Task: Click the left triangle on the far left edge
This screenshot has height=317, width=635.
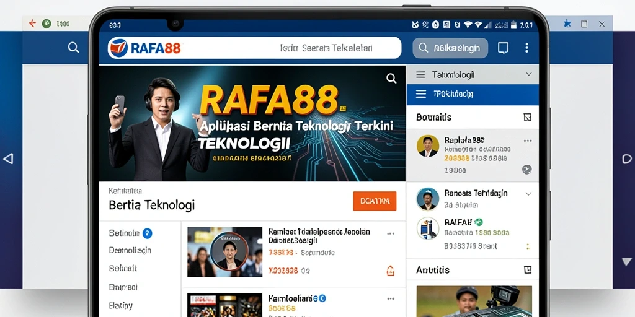Action: click(x=7, y=158)
